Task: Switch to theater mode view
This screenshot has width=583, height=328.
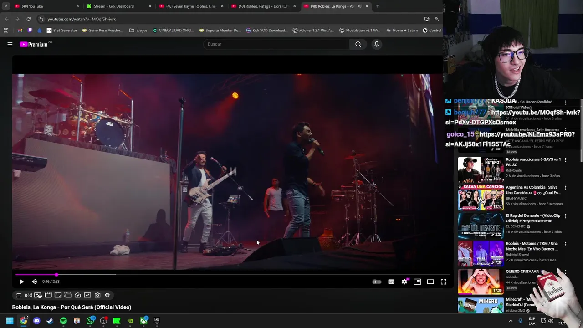Action: [x=430, y=282]
